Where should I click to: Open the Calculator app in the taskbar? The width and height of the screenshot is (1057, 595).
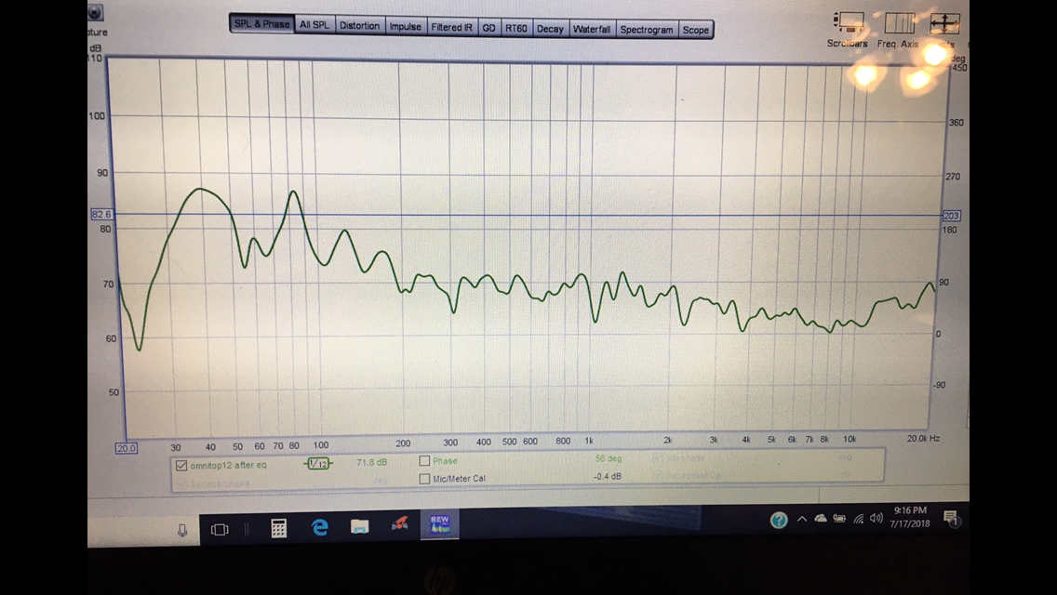pos(278,528)
